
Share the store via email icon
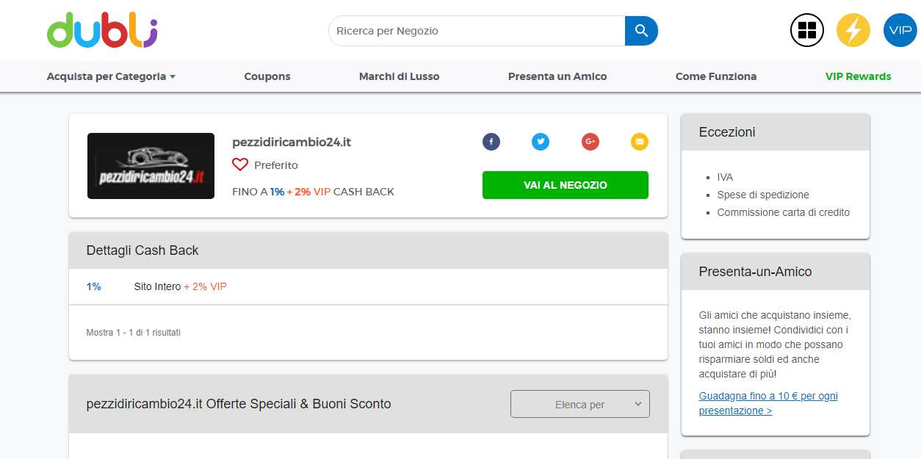640,142
